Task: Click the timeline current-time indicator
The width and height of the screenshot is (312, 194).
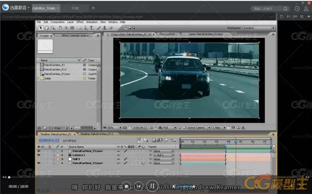Action: 236,142
